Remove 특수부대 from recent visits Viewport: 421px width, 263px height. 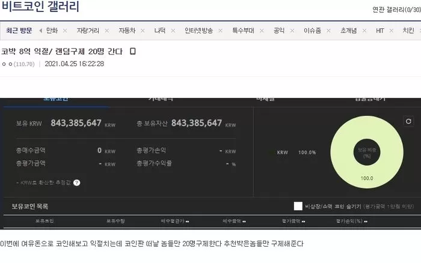262,31
